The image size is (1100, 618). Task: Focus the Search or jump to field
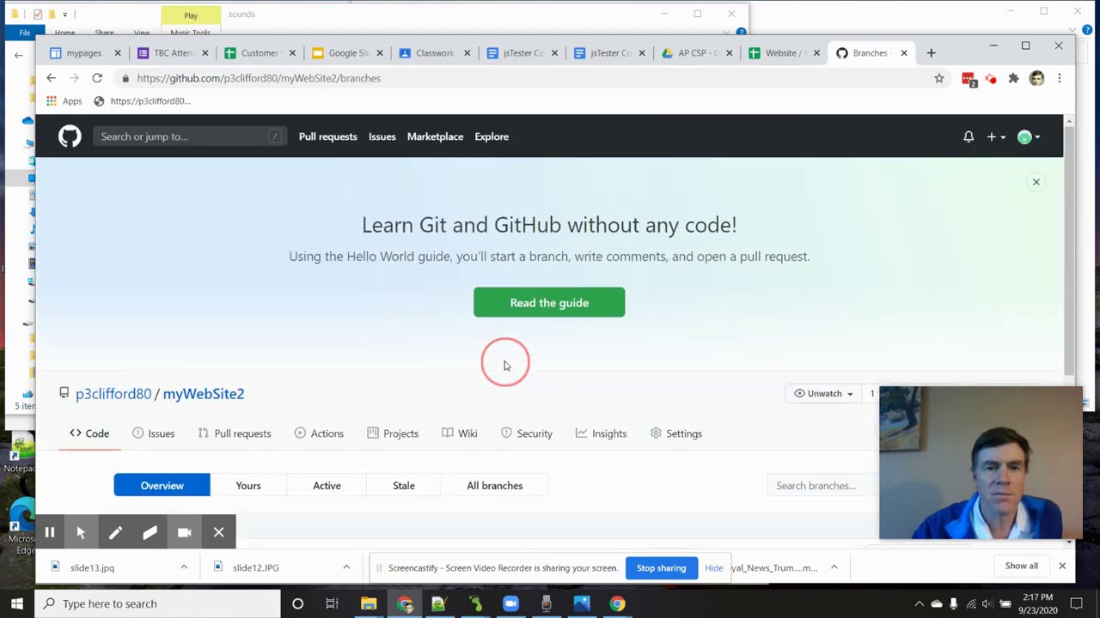pos(189,136)
